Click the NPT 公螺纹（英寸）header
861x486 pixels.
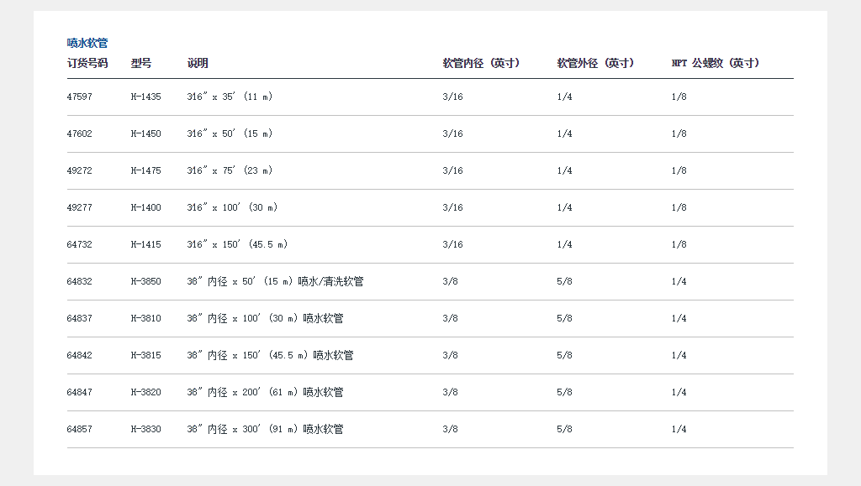[716, 63]
